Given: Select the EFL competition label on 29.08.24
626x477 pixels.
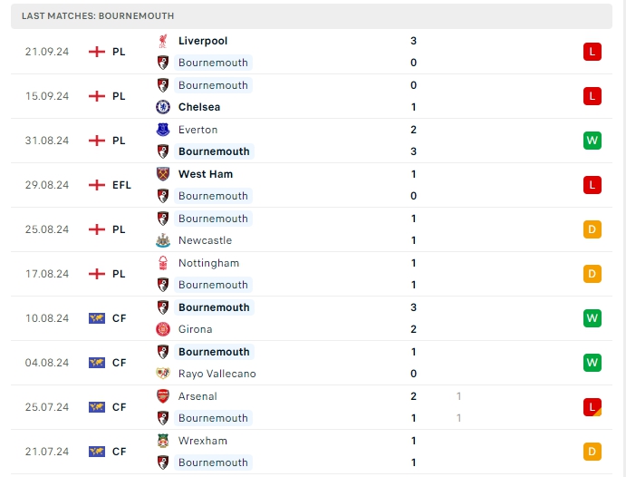Looking at the screenshot, I should coord(121,185).
